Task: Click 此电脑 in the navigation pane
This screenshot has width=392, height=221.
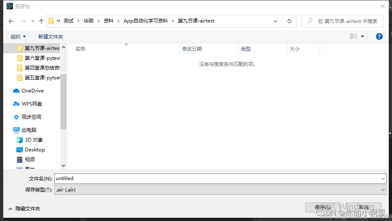Action: click(29, 130)
